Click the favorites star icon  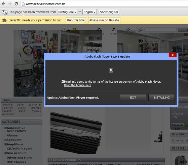pos(128,30)
